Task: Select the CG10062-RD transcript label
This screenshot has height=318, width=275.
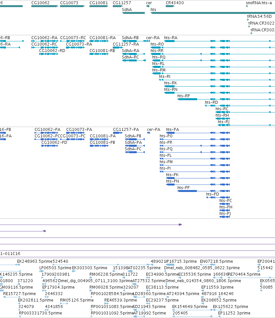Action: [52, 51]
